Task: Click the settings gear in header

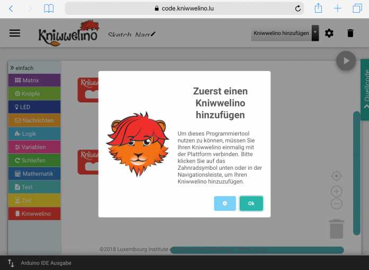Action: [x=329, y=33]
